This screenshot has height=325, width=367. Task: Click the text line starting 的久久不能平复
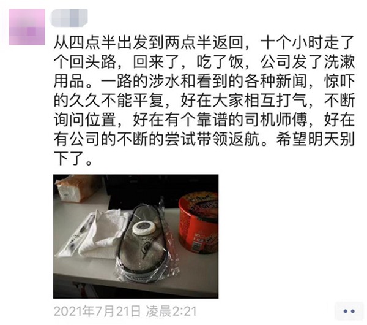(204, 101)
